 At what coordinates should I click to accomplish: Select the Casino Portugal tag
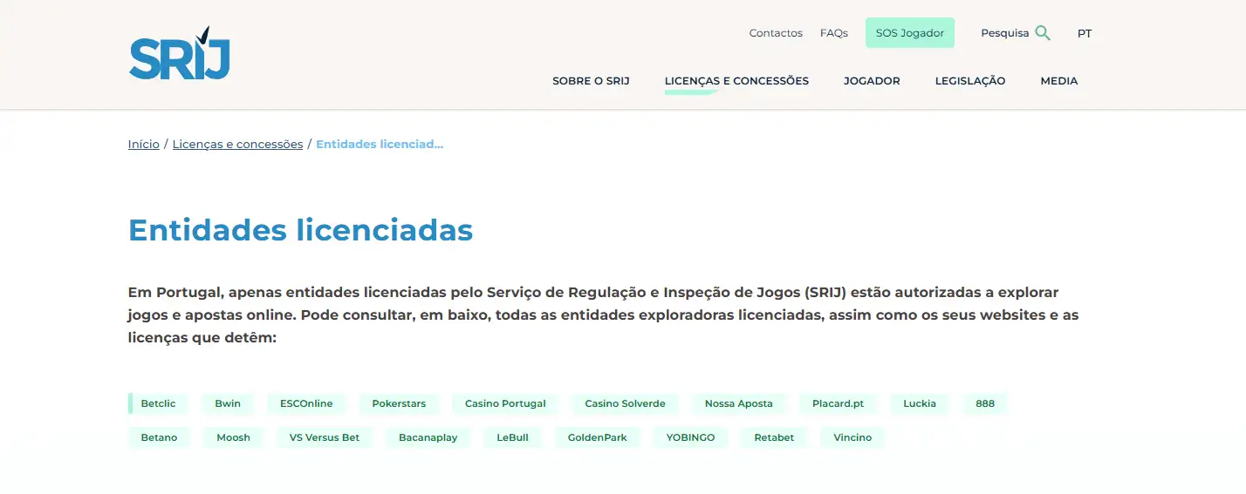tap(505, 403)
